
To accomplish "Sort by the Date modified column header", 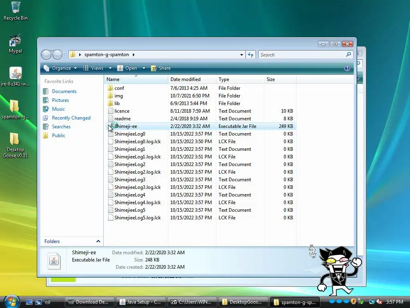I will point(192,79).
